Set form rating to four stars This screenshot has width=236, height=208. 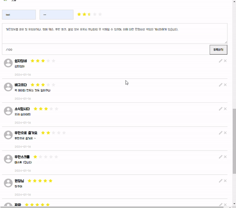tap(95, 14)
